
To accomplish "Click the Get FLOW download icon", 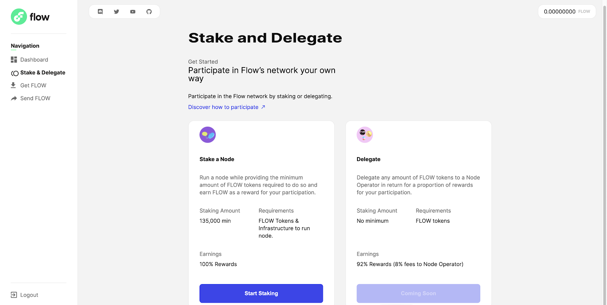I will click(x=14, y=85).
